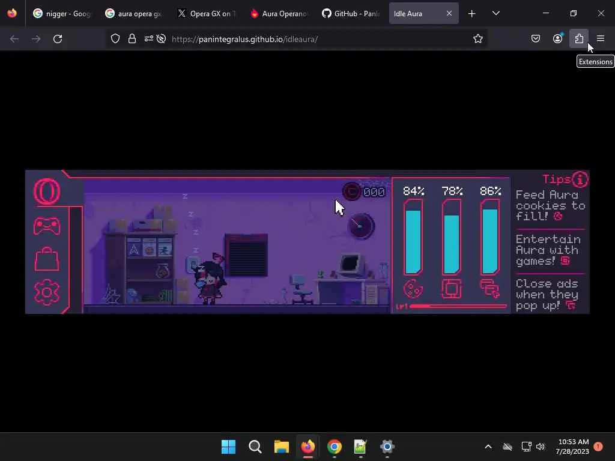615x461 pixels.
Task: Click the cookie feed icon under 84% bar
Action: click(x=413, y=289)
